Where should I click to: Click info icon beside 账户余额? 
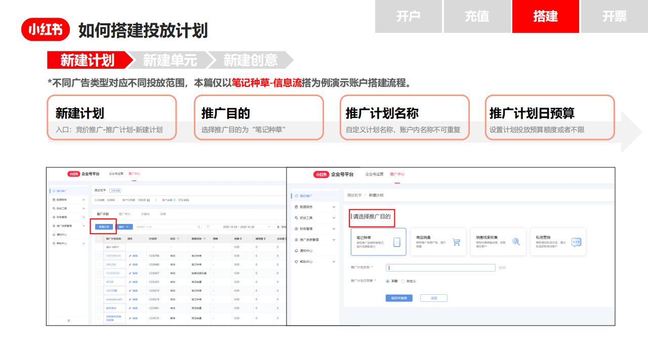point(174,200)
